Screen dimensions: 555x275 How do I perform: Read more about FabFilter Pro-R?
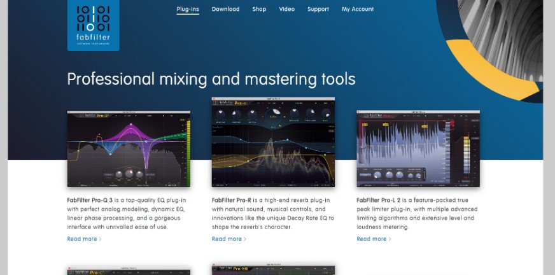point(229,239)
